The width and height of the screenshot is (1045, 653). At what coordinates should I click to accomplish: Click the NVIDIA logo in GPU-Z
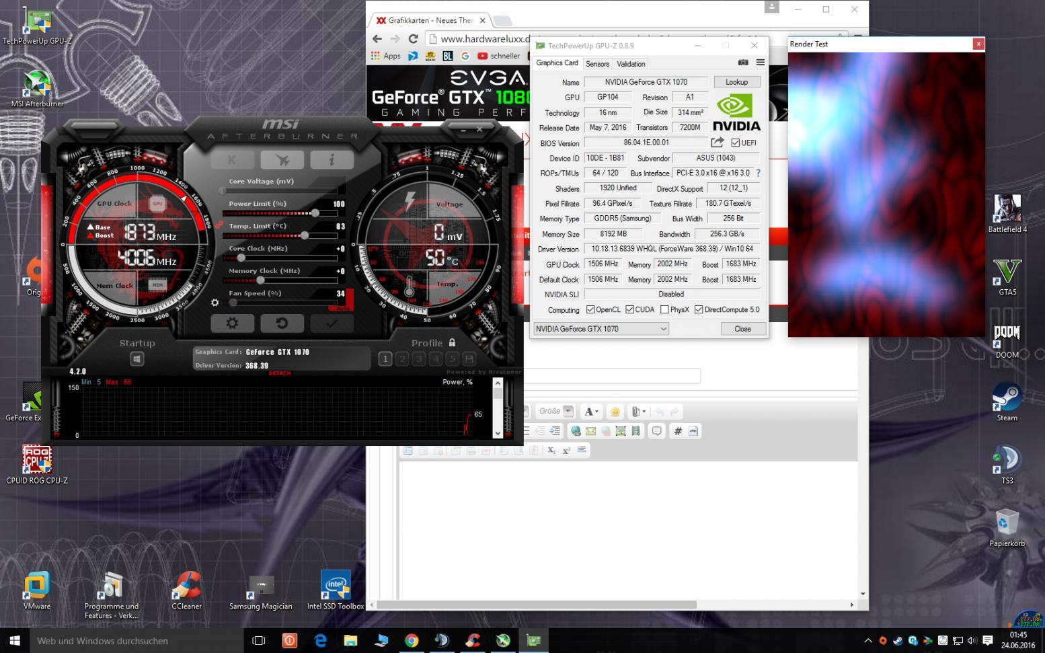[736, 112]
